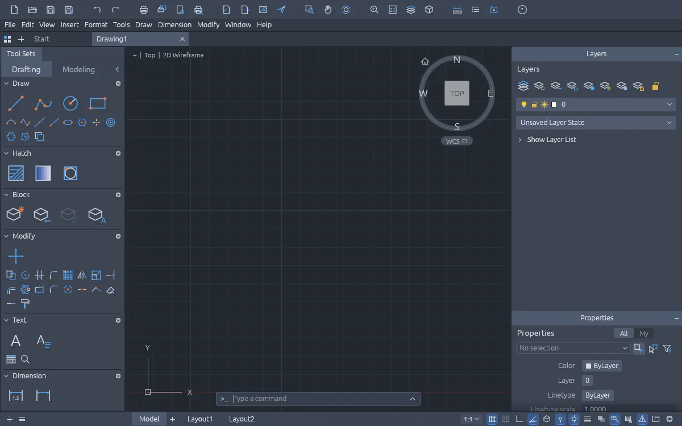The image size is (682, 426).
Task: Toggle Ortho mode in status bar
Action: (519, 419)
